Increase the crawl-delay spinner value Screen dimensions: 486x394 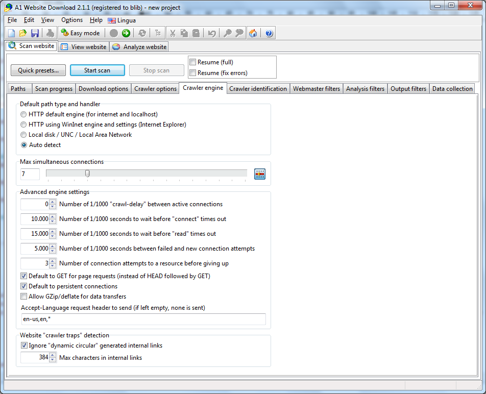point(53,202)
